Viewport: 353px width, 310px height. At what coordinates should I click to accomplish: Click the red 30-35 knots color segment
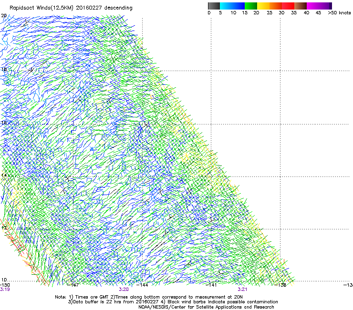click(288, 6)
